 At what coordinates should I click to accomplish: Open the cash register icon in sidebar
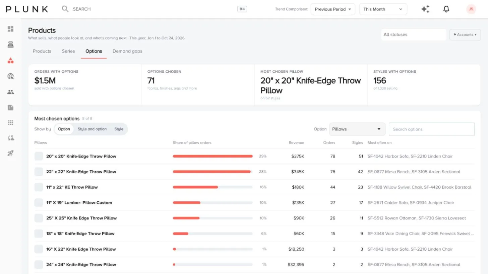point(11,45)
